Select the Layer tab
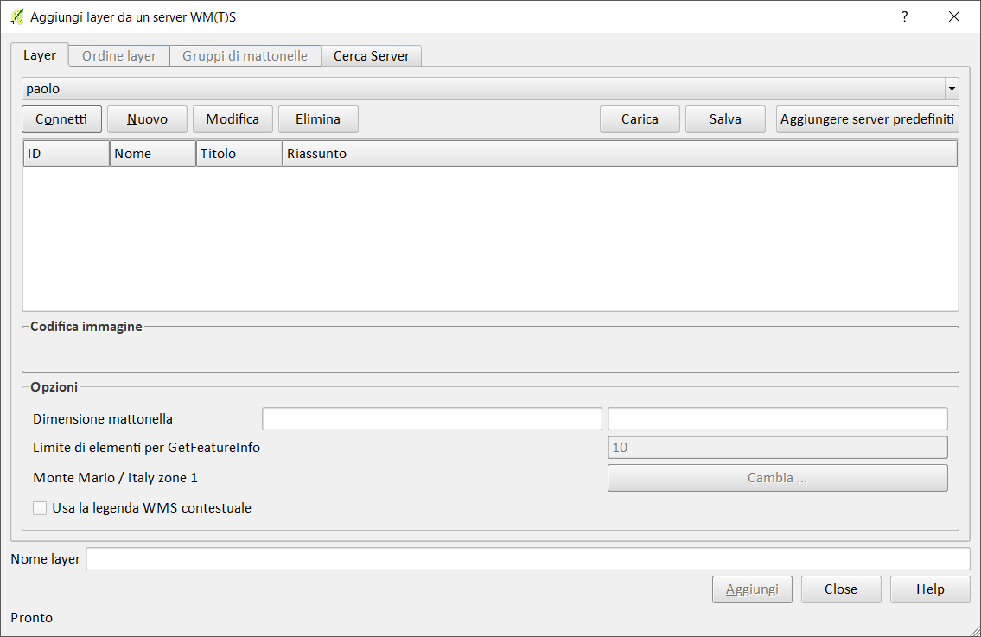 [x=40, y=55]
